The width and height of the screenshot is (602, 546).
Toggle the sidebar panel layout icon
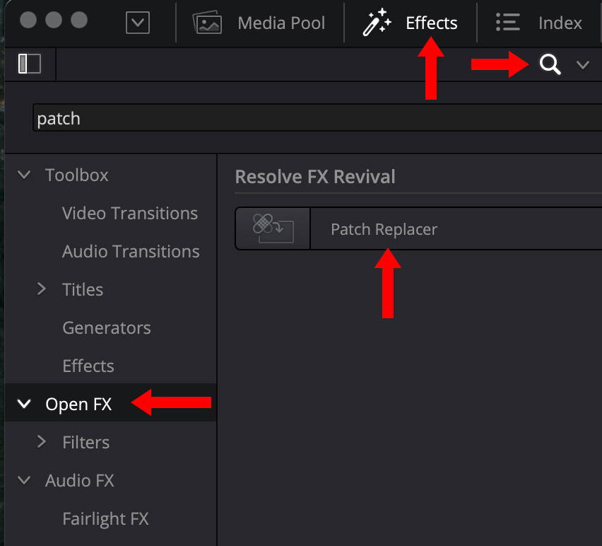pyautogui.click(x=30, y=64)
